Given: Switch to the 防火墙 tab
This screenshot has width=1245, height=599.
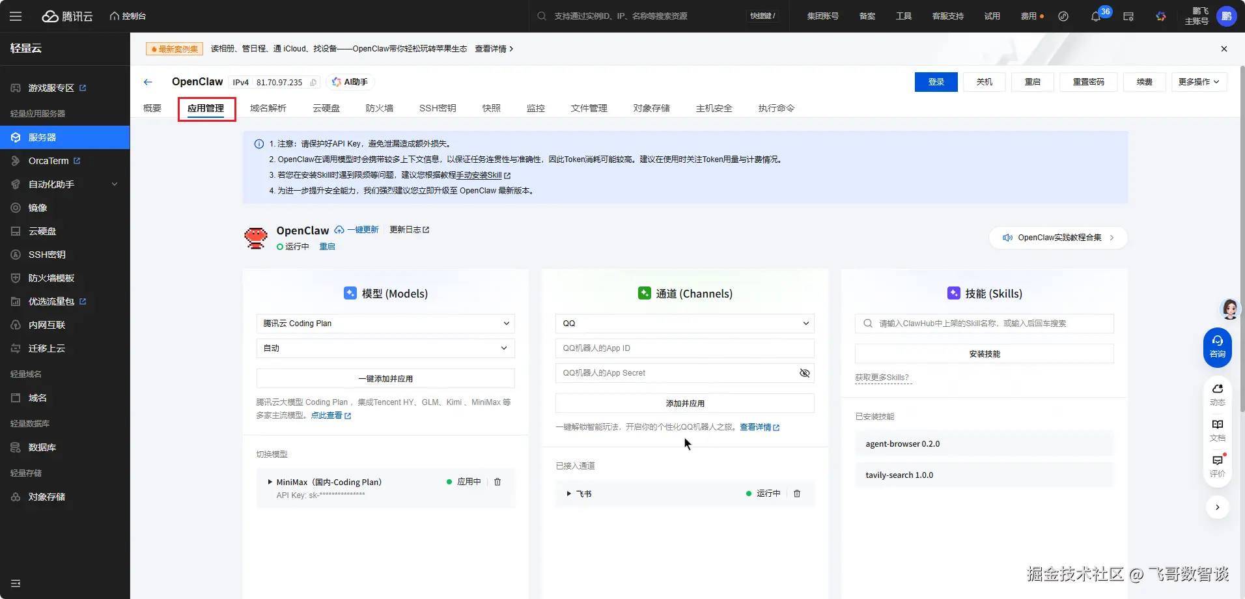Looking at the screenshot, I should tap(380, 108).
